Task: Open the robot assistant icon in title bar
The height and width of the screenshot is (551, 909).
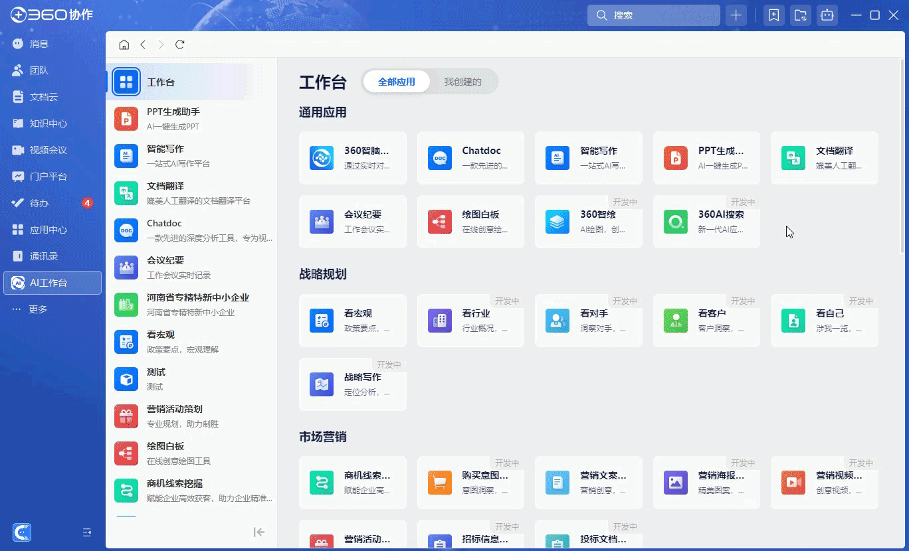Action: tap(827, 15)
